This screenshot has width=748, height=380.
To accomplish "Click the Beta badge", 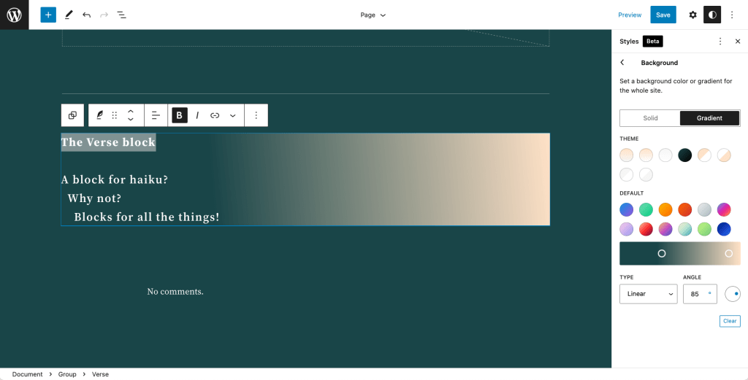I will coord(652,42).
